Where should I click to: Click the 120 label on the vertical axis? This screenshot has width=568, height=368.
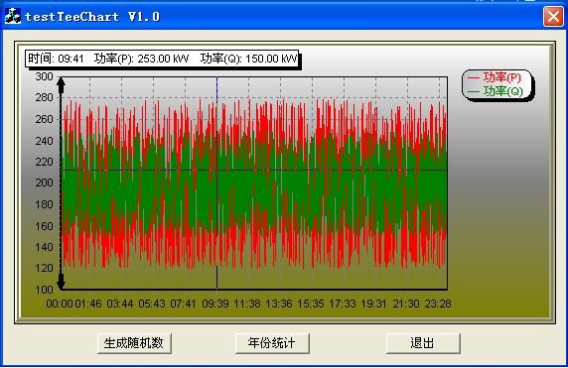[45, 269]
